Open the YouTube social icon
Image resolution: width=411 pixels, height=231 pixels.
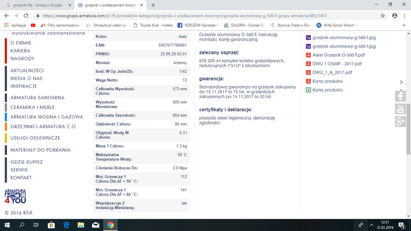[400, 109]
